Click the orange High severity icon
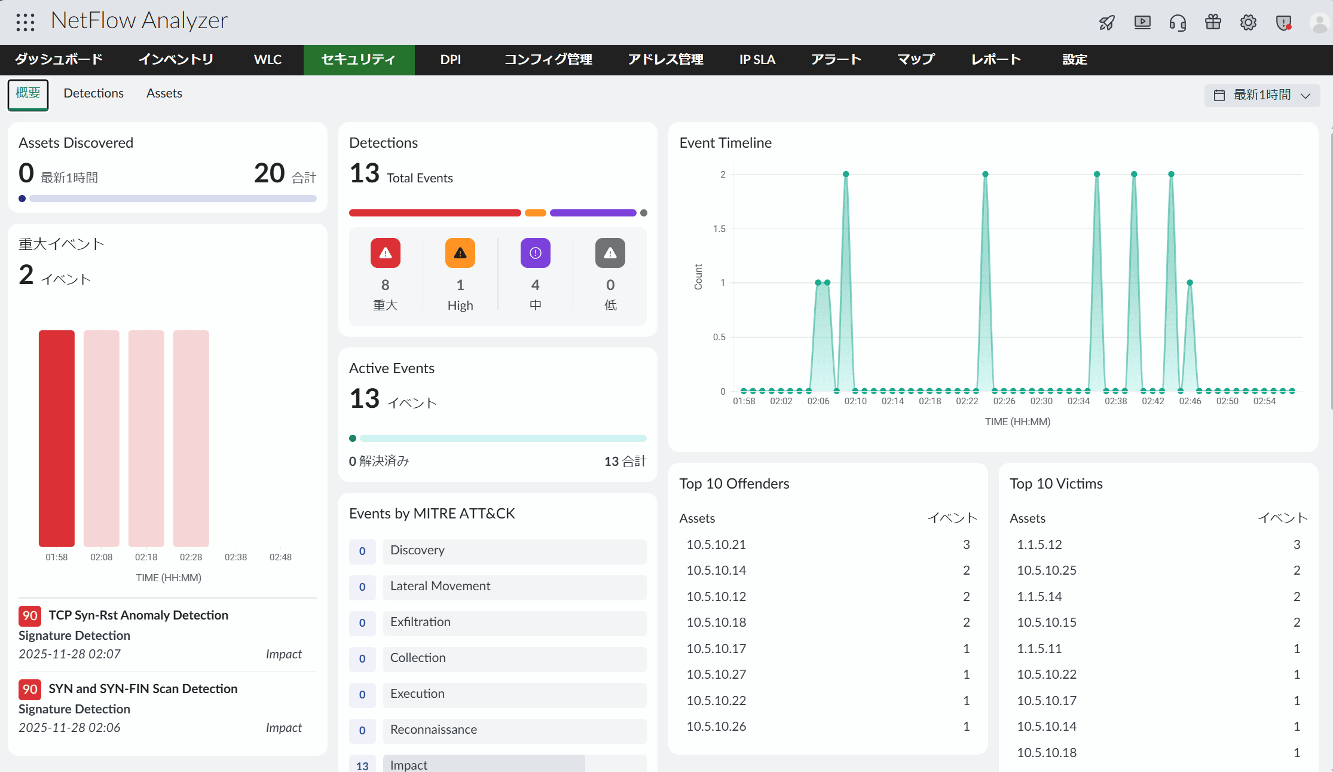The height and width of the screenshot is (772, 1333). coord(460,253)
